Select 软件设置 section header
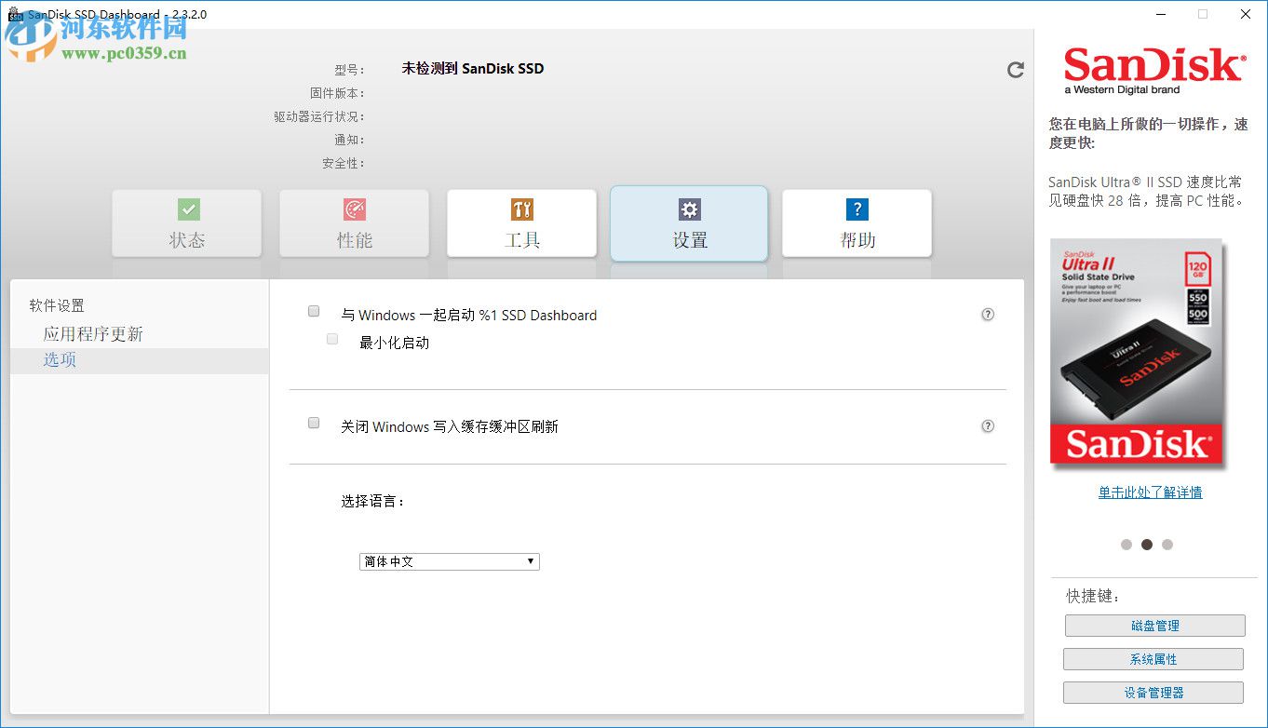1268x728 pixels. (x=58, y=305)
